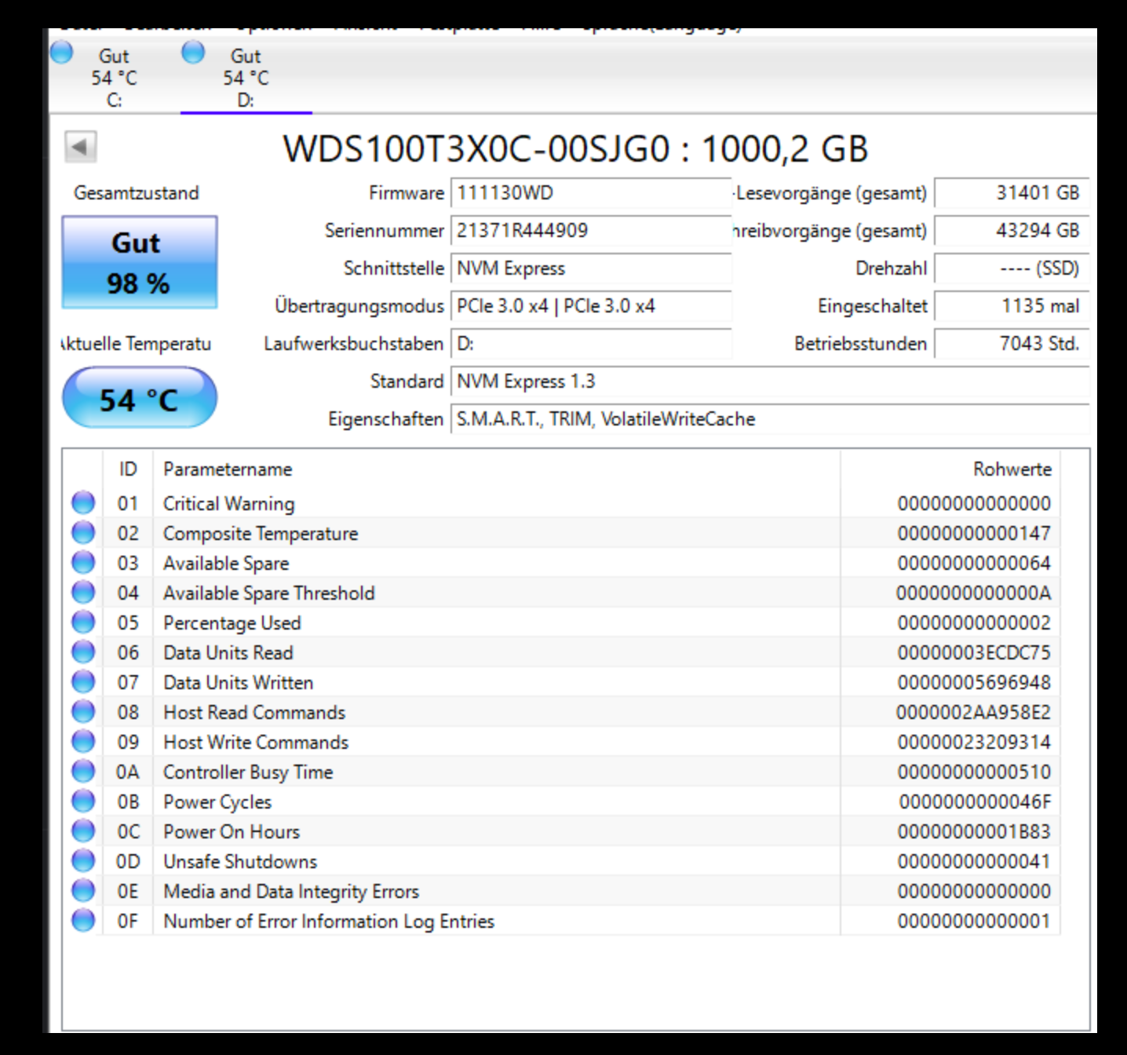Viewport: 1127px width, 1055px height.
Task: Click the status icon for Media and Data Integrity Errors
Action: coord(83,890)
